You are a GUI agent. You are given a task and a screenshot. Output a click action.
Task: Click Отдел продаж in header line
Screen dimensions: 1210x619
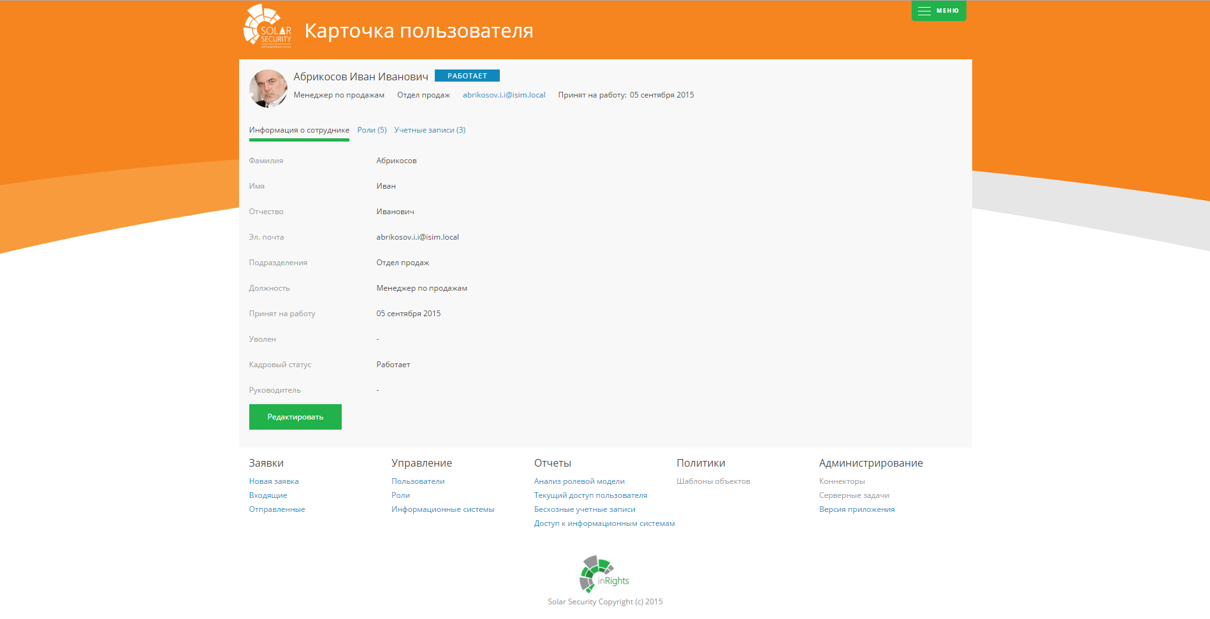(x=423, y=95)
